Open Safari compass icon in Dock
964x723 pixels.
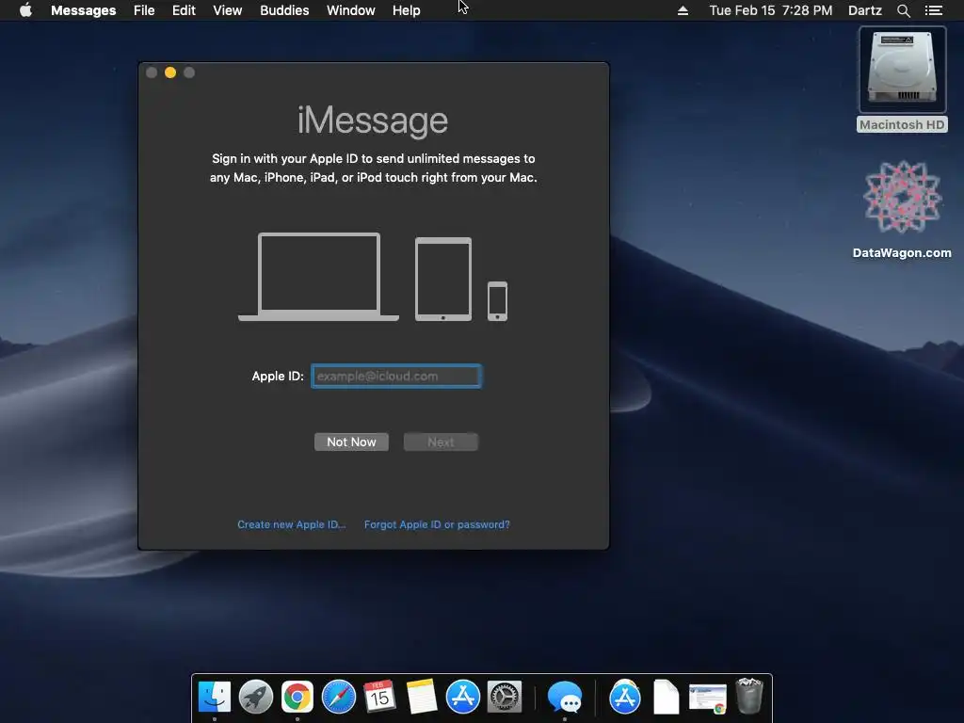pos(339,698)
